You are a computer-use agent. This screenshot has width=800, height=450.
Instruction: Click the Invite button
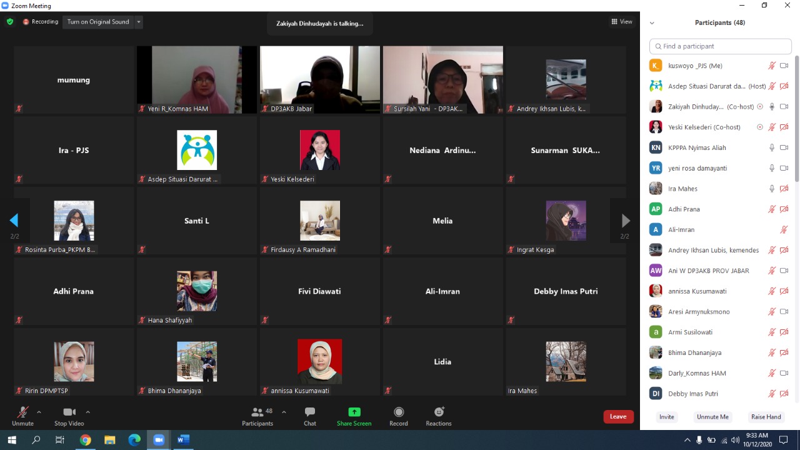pyautogui.click(x=667, y=417)
